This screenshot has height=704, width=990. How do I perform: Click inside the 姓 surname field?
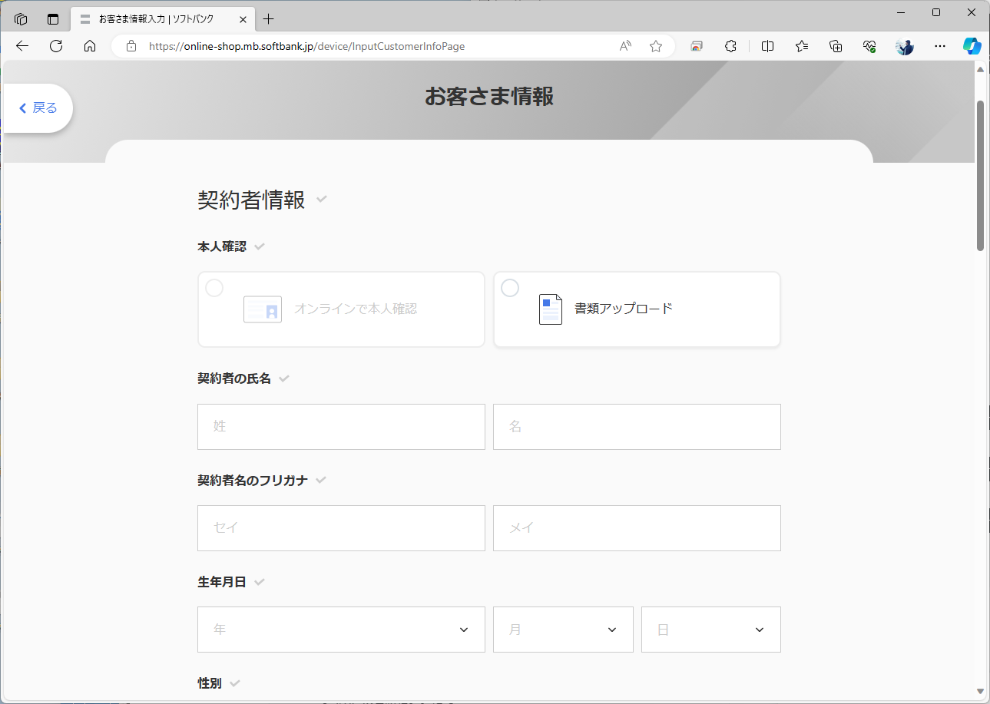click(x=341, y=427)
